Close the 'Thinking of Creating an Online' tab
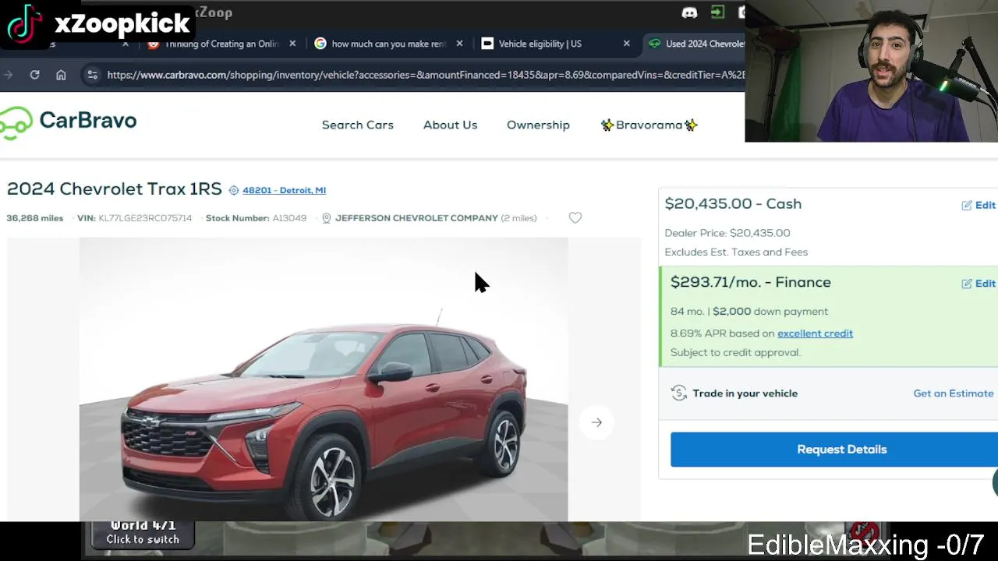The image size is (998, 561). [x=292, y=44]
